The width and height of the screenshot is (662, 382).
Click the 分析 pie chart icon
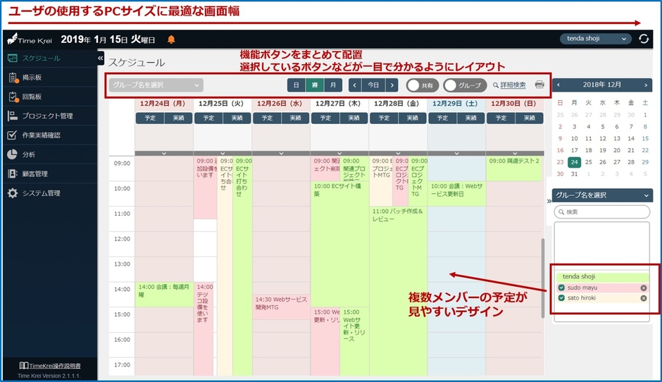12,154
